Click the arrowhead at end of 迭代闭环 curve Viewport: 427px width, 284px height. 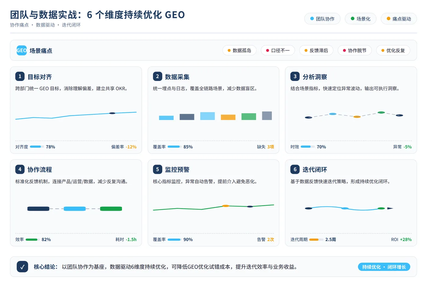[x=390, y=209]
